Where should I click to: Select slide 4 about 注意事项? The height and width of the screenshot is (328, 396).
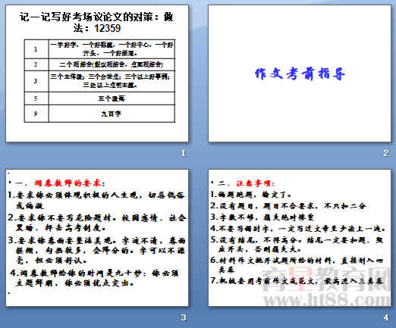pos(300,238)
